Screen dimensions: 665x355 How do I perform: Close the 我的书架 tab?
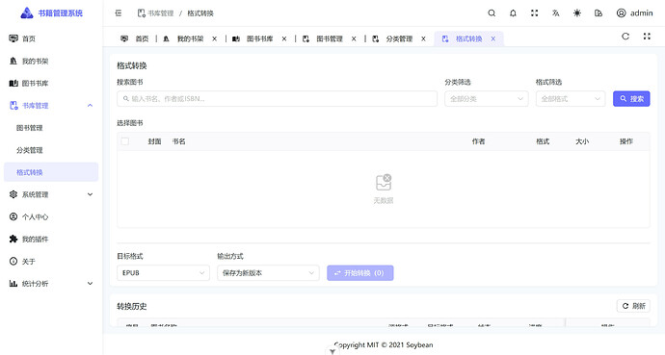tap(215, 38)
